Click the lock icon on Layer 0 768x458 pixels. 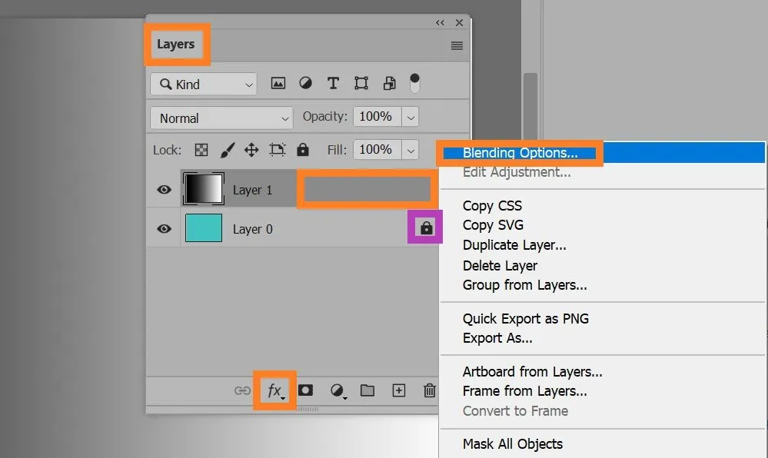click(427, 227)
